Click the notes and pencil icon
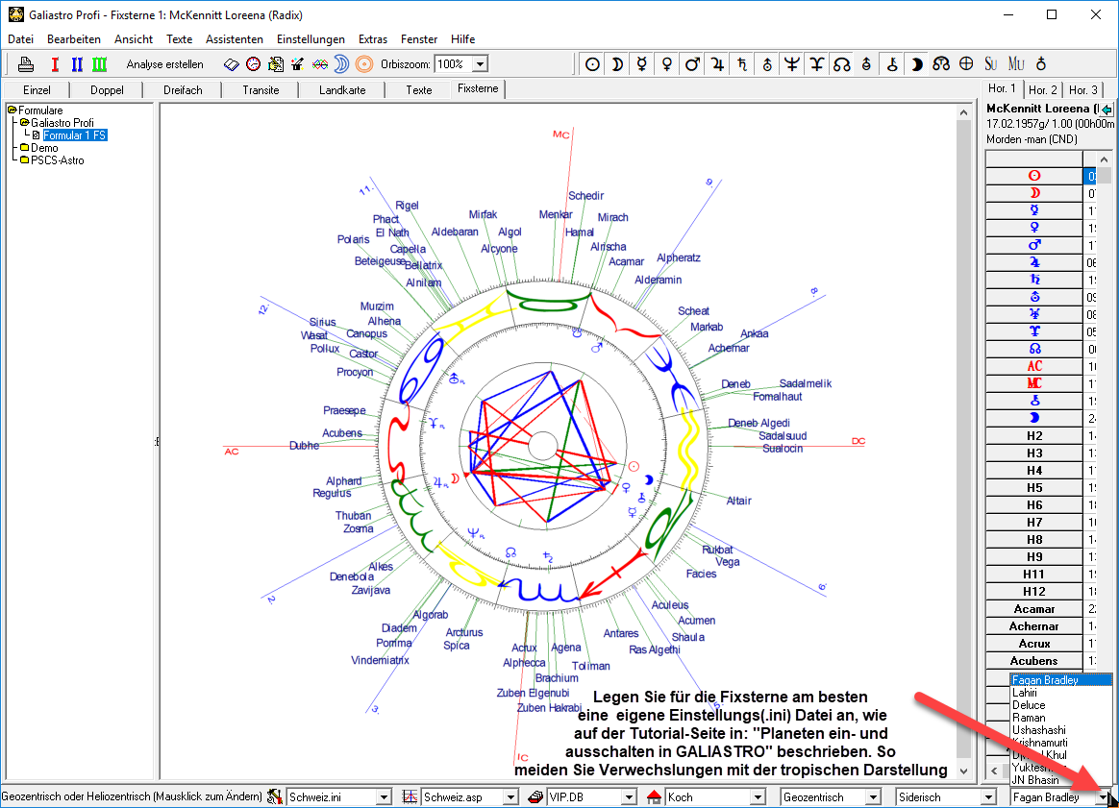1119x808 pixels. pos(276,64)
